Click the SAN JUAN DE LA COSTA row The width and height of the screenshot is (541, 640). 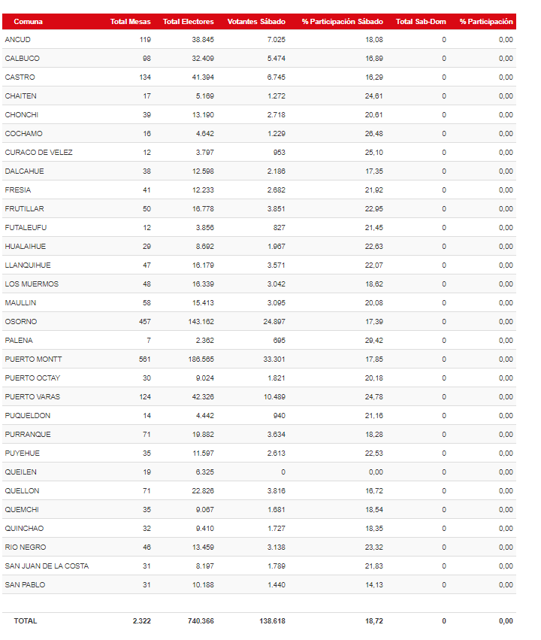(x=259, y=566)
